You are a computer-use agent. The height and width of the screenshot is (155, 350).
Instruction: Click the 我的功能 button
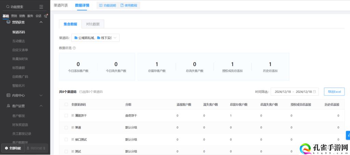pyautogui.click(x=36, y=148)
